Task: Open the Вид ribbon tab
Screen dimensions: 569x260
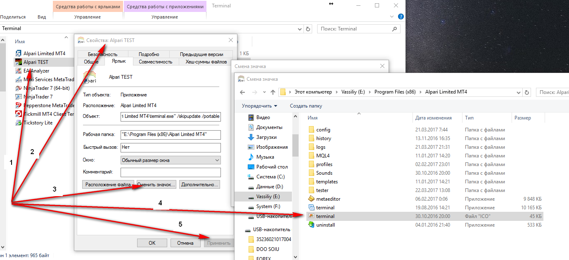Action: (x=42, y=17)
